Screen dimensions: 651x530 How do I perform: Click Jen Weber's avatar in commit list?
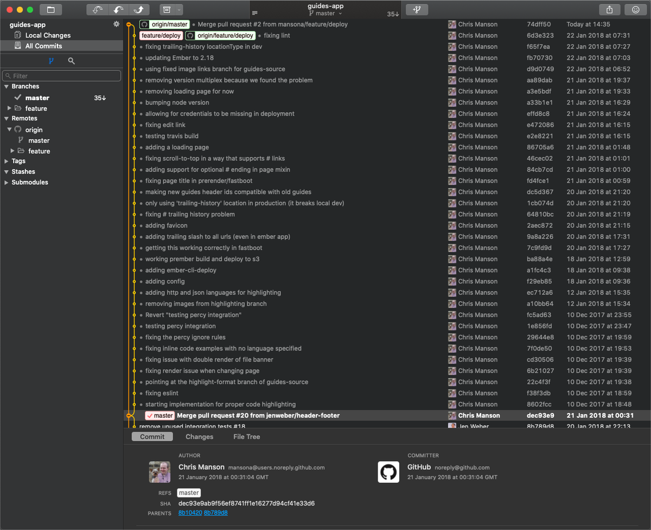tap(452, 426)
